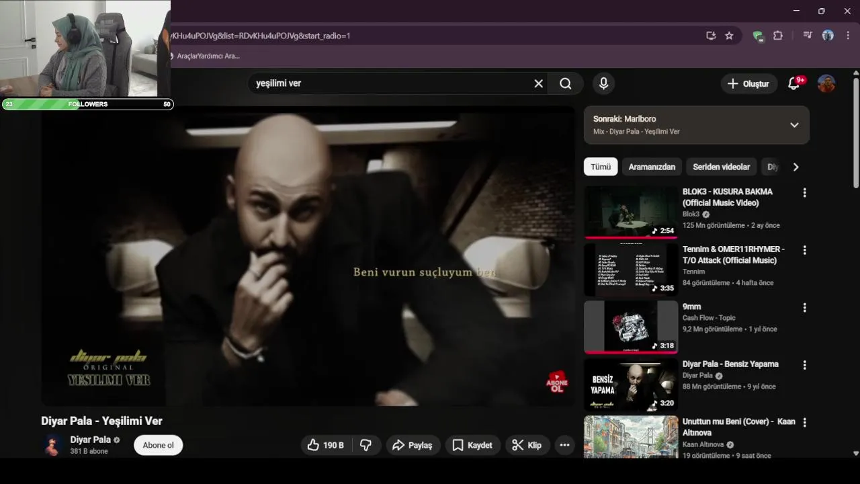Open Kaan Altınova channel text

[x=703, y=444]
